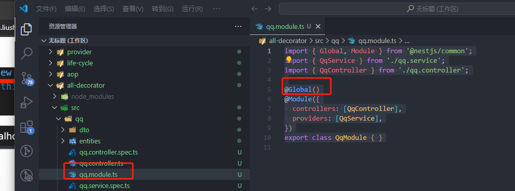Open the Extensions view in activity bar
This screenshot has width=515, height=191.
pos(27,127)
